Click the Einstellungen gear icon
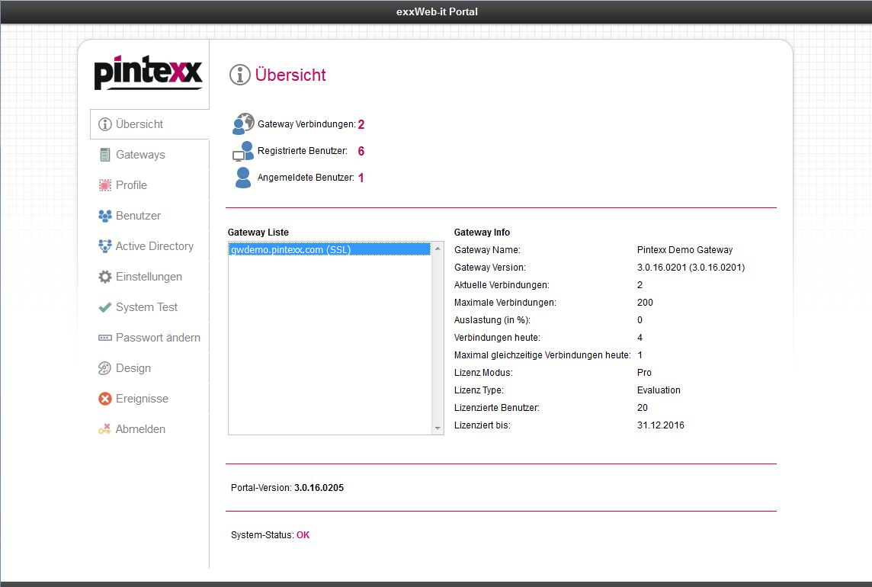This screenshot has height=587, width=872. (x=105, y=277)
